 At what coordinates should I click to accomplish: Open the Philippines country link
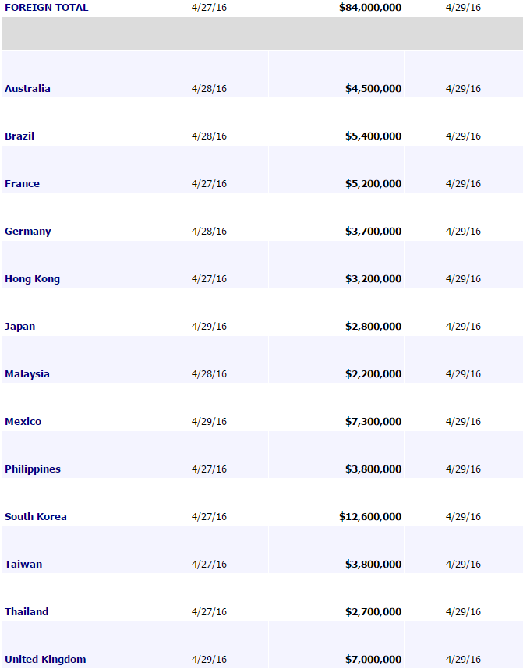click(33, 469)
